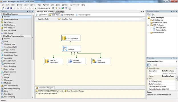Collapse the SSIS Packages folder

pos(148,25)
